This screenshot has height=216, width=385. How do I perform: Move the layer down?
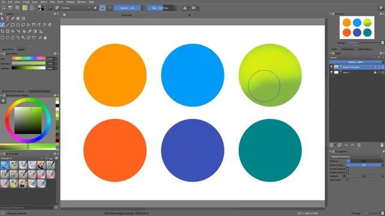click(346, 145)
